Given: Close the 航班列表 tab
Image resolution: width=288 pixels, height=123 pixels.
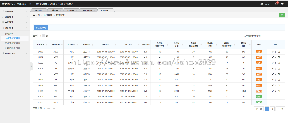Looking at the screenshot, I should tap(111, 11).
